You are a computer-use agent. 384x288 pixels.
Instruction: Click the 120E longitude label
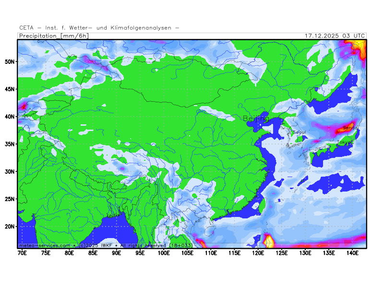tap(258, 253)
